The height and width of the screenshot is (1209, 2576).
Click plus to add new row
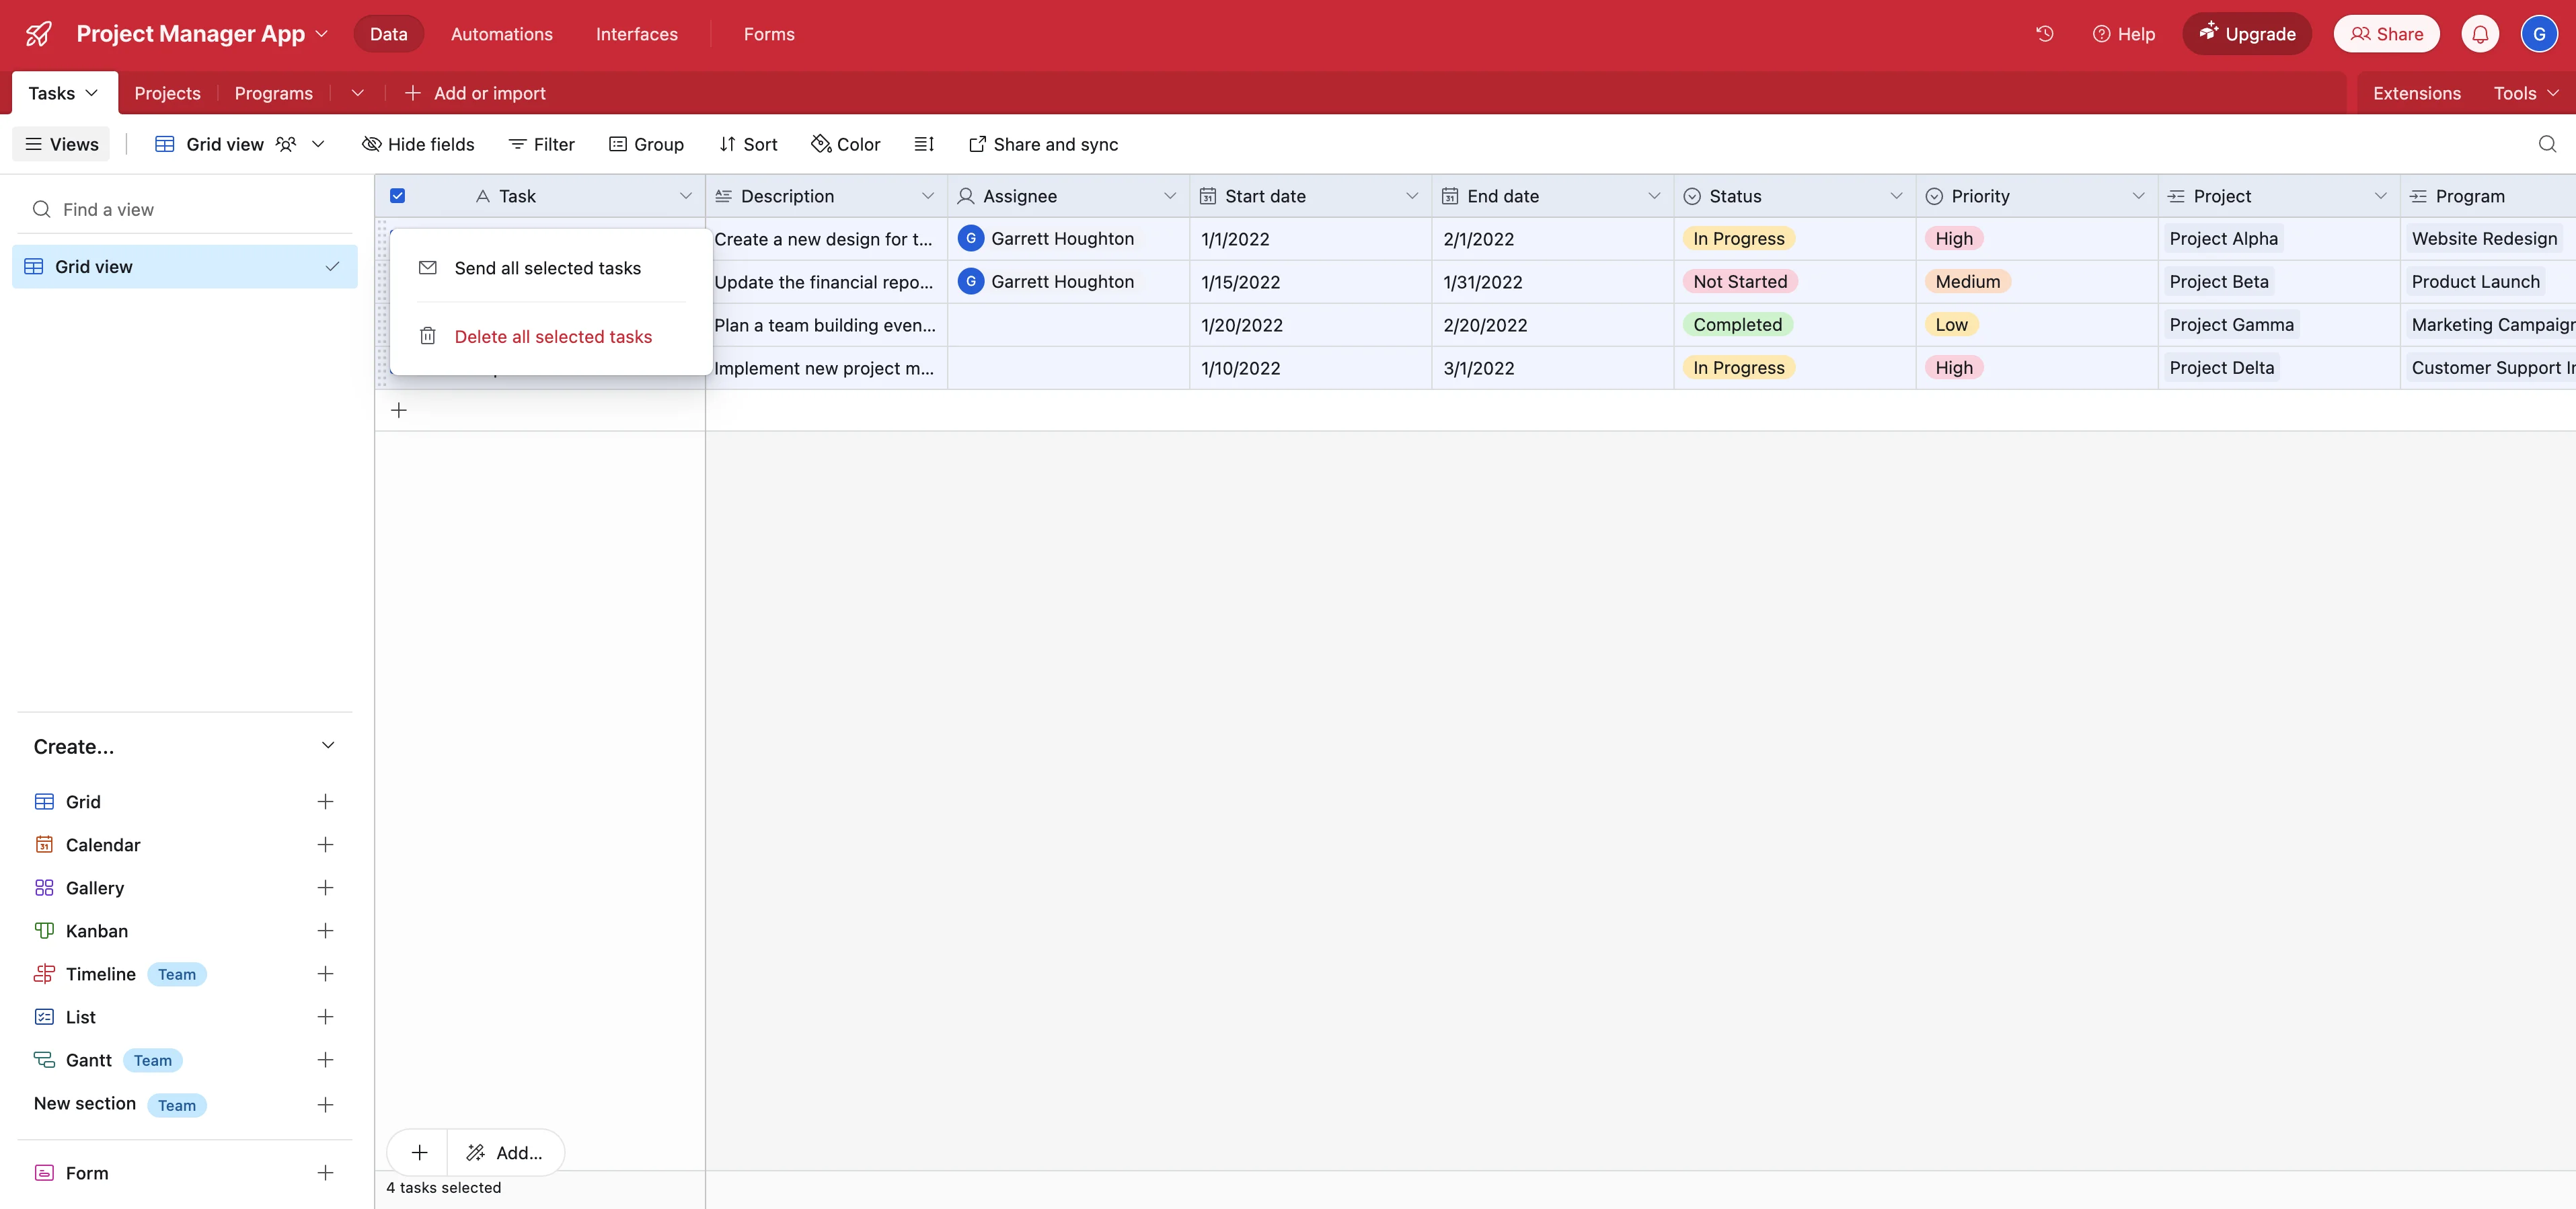399,410
